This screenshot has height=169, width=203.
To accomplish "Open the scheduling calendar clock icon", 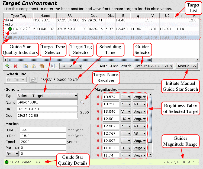I will click(x=34, y=80).
